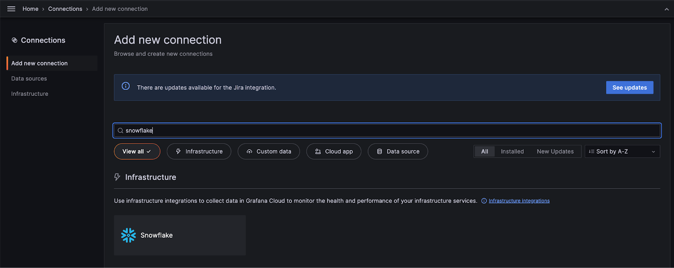This screenshot has height=268, width=674.
Task: Filter by Custom data category
Action: tap(269, 151)
